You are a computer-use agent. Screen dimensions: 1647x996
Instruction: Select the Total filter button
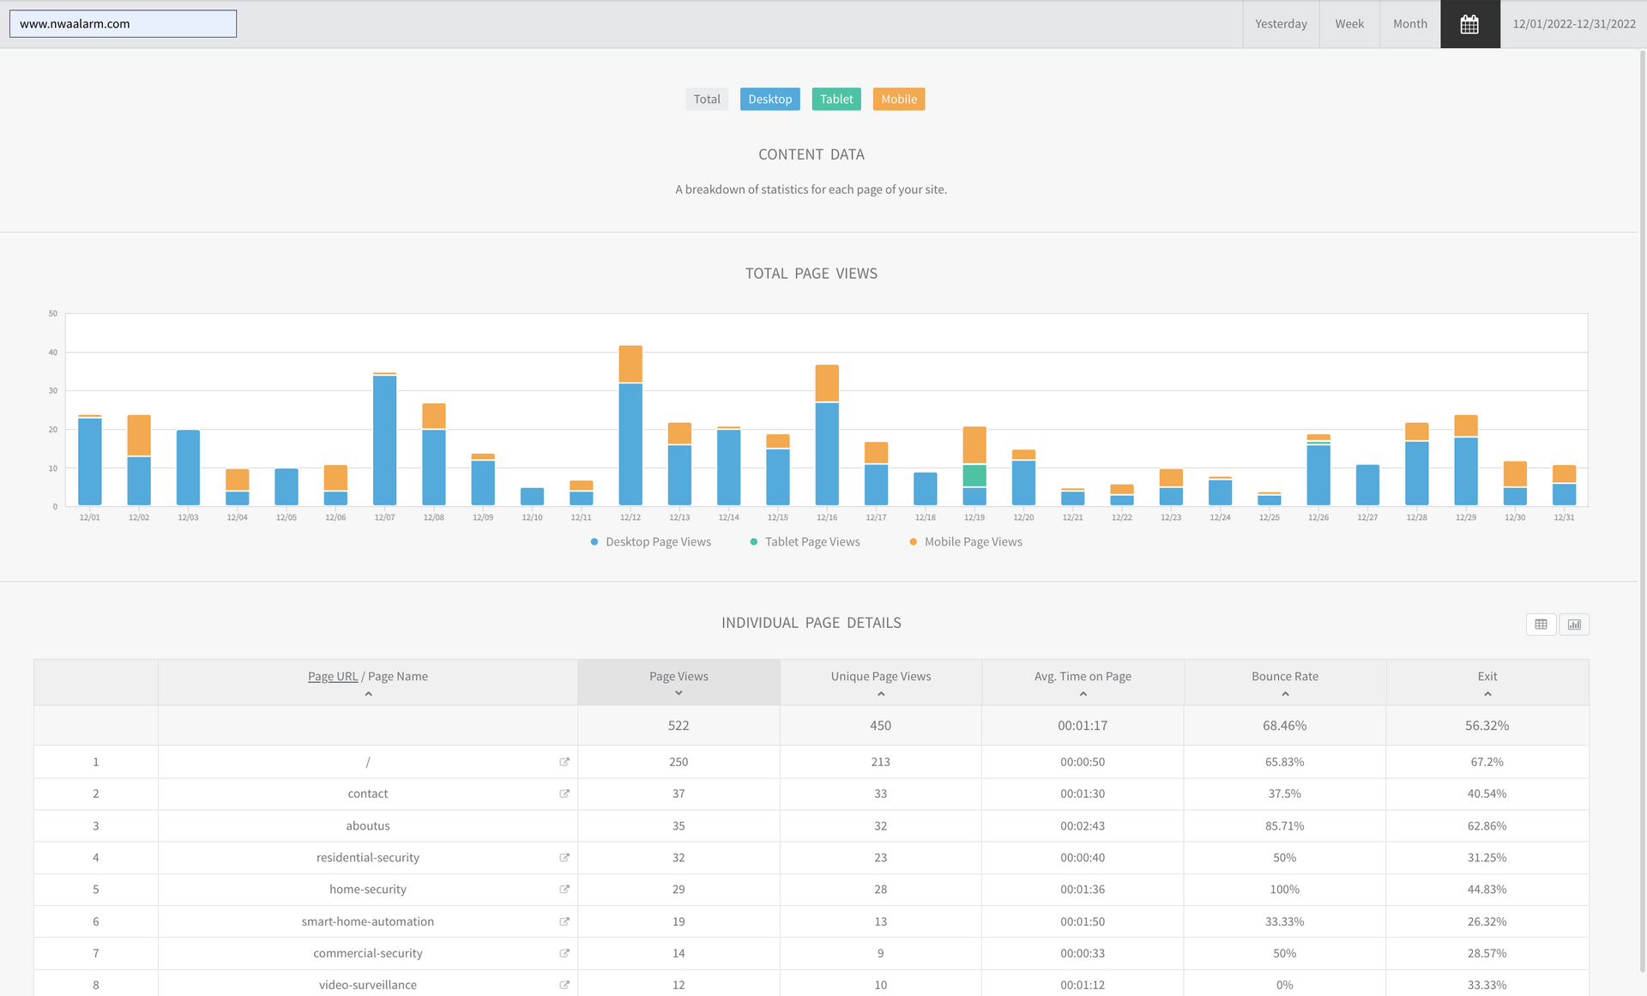[x=707, y=100]
